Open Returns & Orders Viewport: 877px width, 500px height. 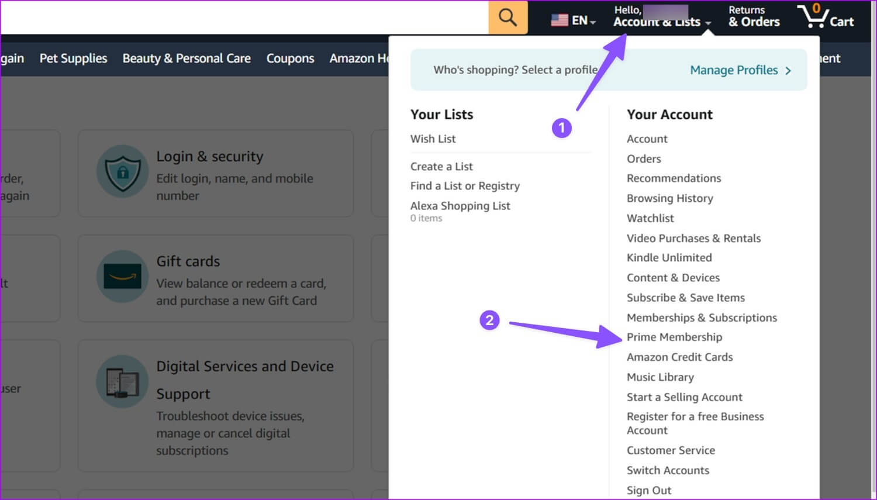(754, 16)
